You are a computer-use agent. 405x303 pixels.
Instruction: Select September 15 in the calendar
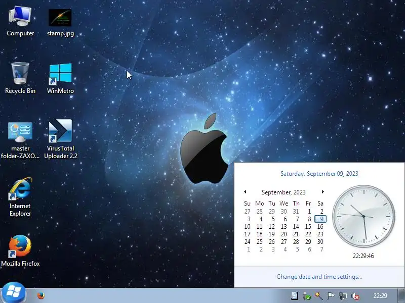pyautogui.click(x=308, y=226)
